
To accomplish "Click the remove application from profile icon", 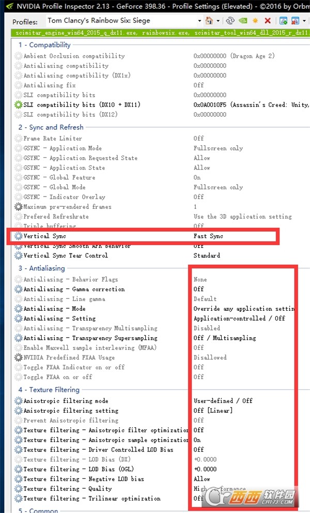I will (295, 21).
